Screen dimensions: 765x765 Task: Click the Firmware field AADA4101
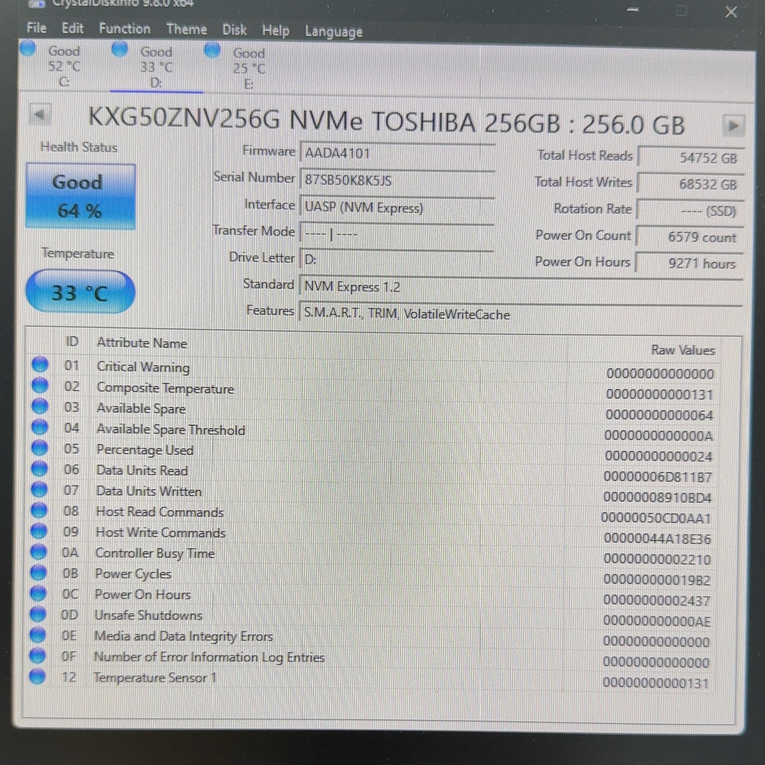[x=397, y=153]
